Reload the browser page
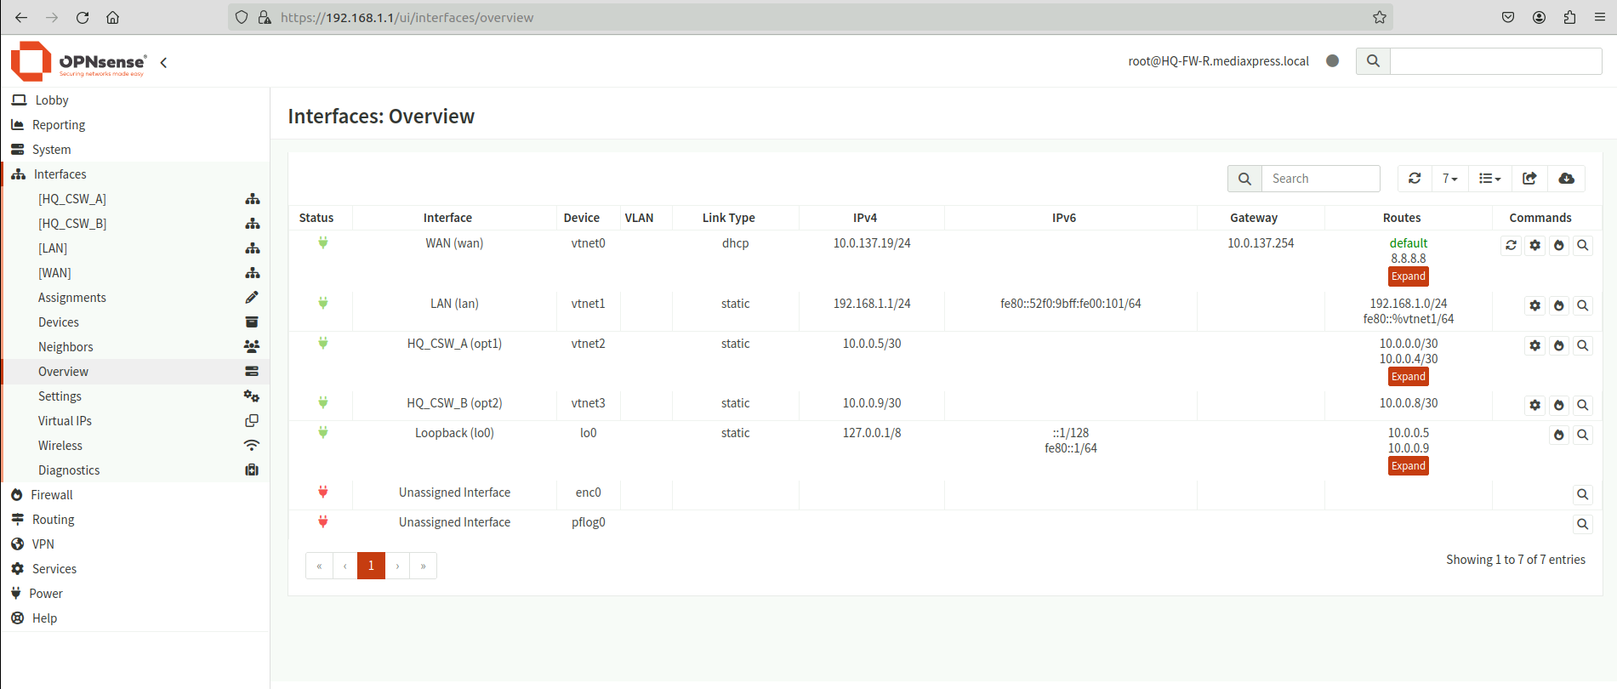The height and width of the screenshot is (689, 1617). [x=83, y=17]
